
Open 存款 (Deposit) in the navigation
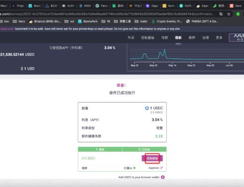click(165, 37)
